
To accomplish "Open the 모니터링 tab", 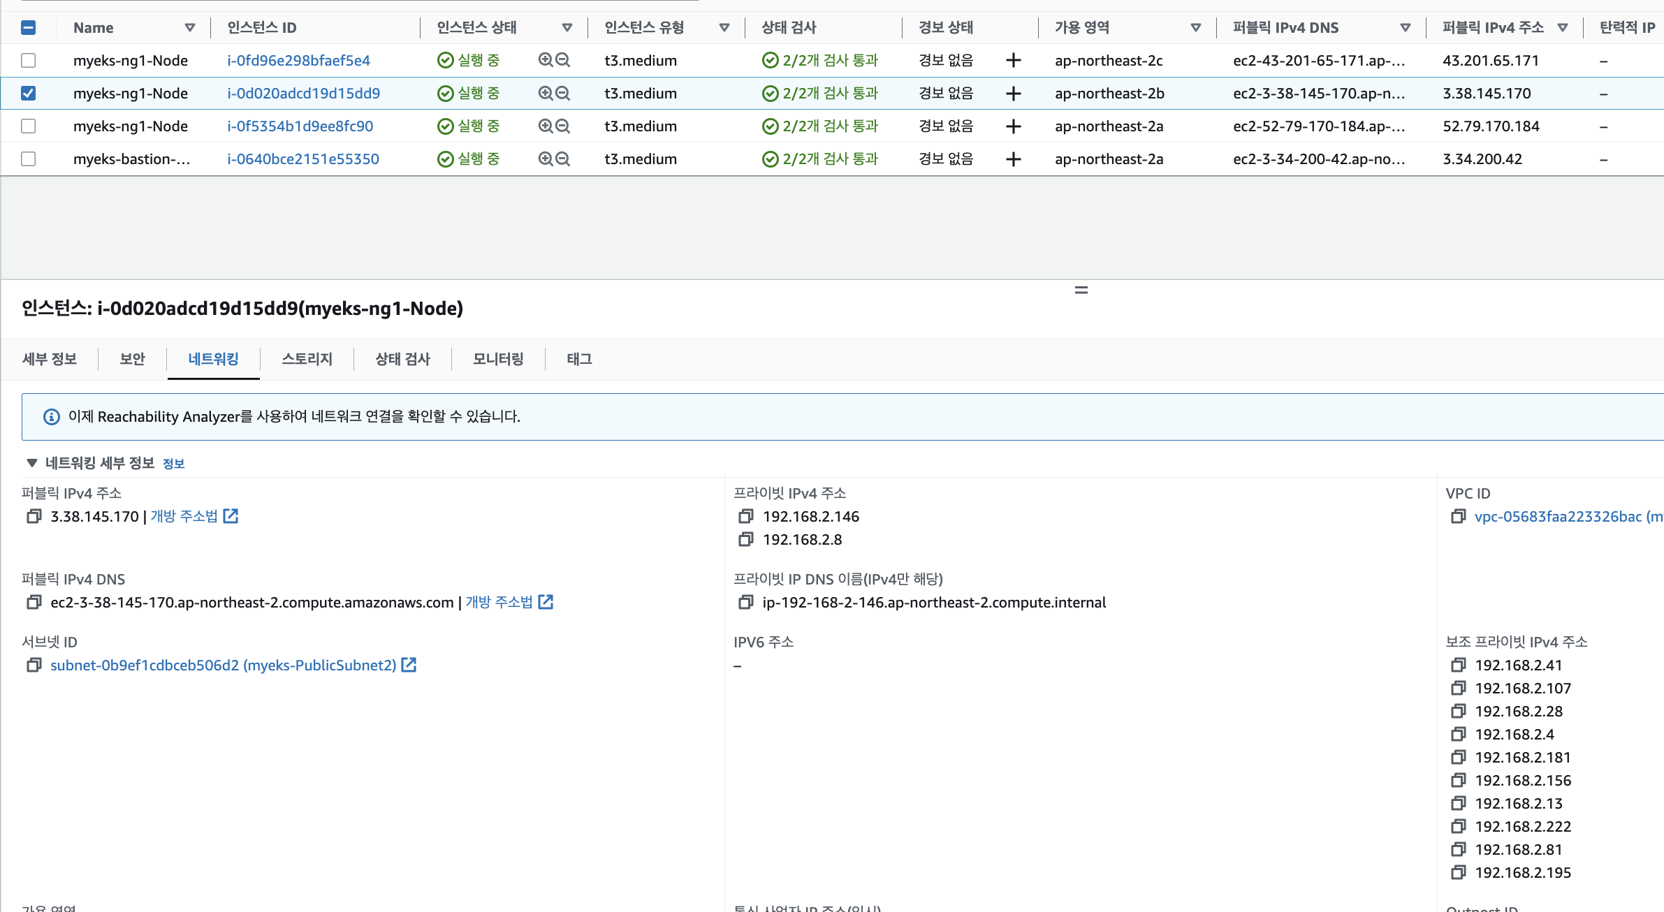I will tap(498, 359).
